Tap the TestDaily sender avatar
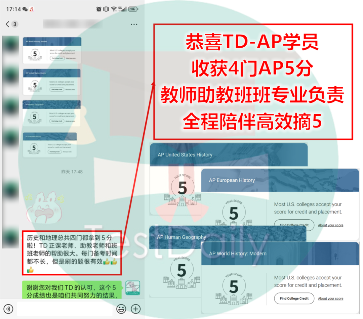Viewport: 363px width, 319px height. tap(133, 288)
